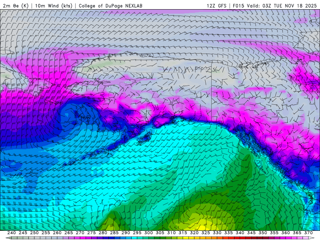Select the 280 legend value

(x=103, y=233)
